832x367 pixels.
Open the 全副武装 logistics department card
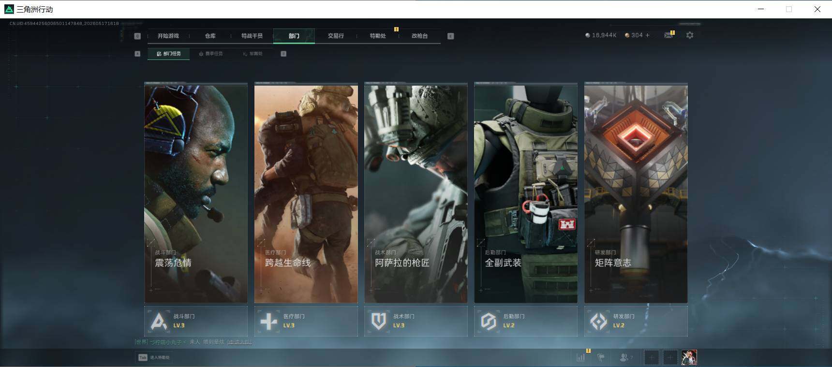(526, 193)
